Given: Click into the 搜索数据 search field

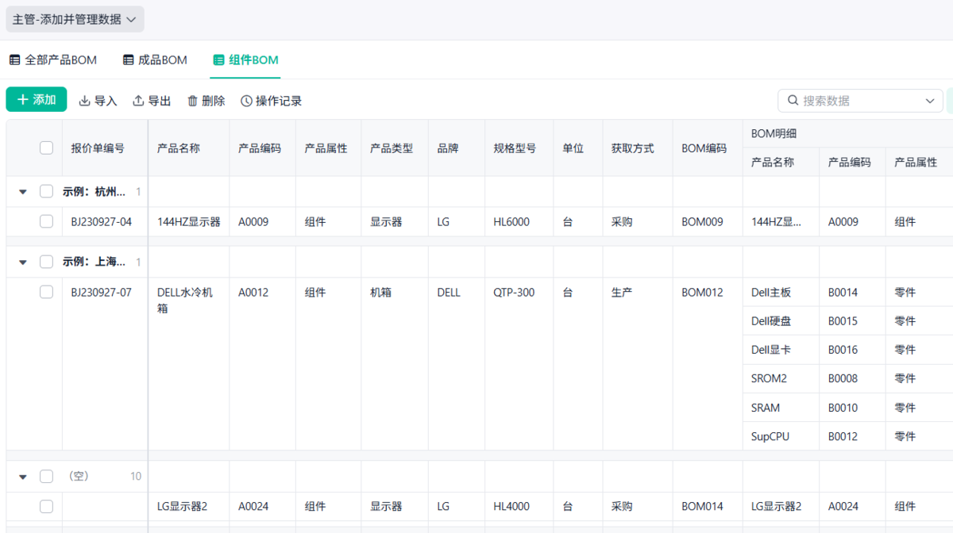Looking at the screenshot, I should pyautogui.click(x=858, y=101).
